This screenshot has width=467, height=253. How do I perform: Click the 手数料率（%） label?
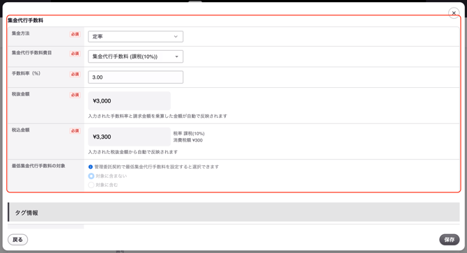click(x=26, y=73)
